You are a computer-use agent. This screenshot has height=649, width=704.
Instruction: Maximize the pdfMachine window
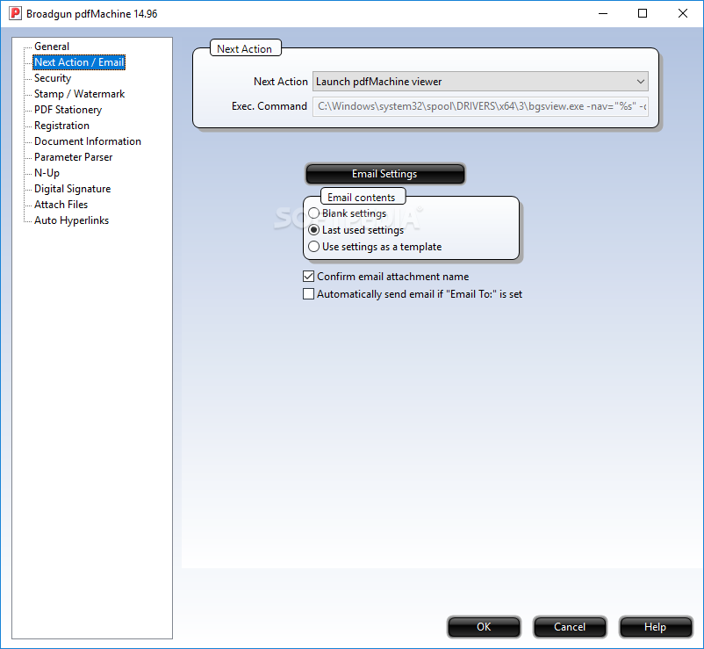[643, 13]
